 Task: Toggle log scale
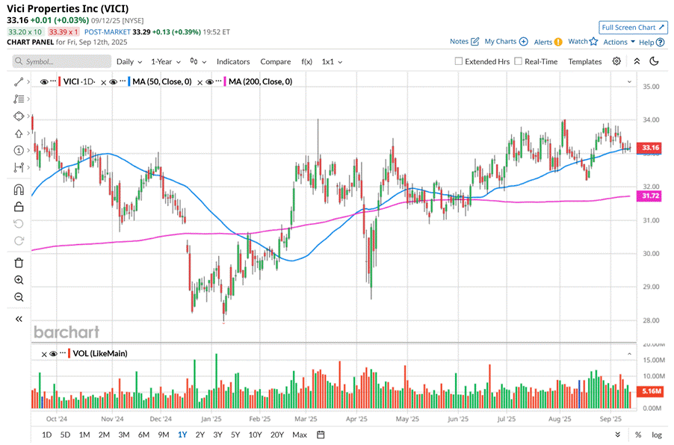pos(657,435)
